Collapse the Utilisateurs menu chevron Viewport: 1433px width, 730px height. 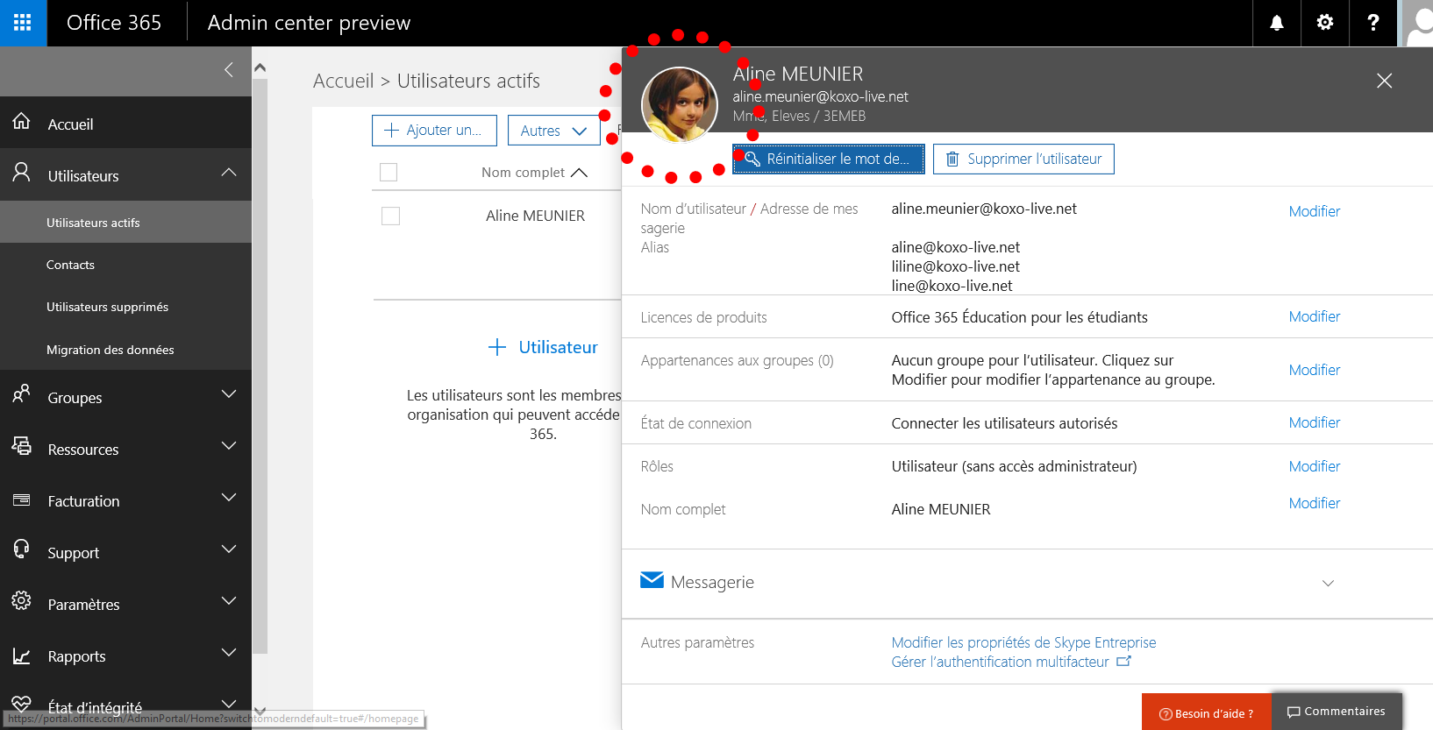coord(229,173)
